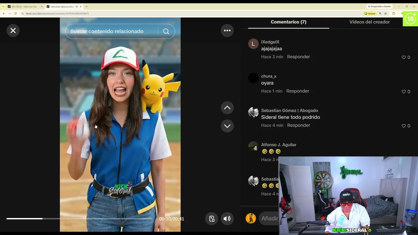Reload the TikTok page
418x235 pixels.
click(x=15, y=13)
